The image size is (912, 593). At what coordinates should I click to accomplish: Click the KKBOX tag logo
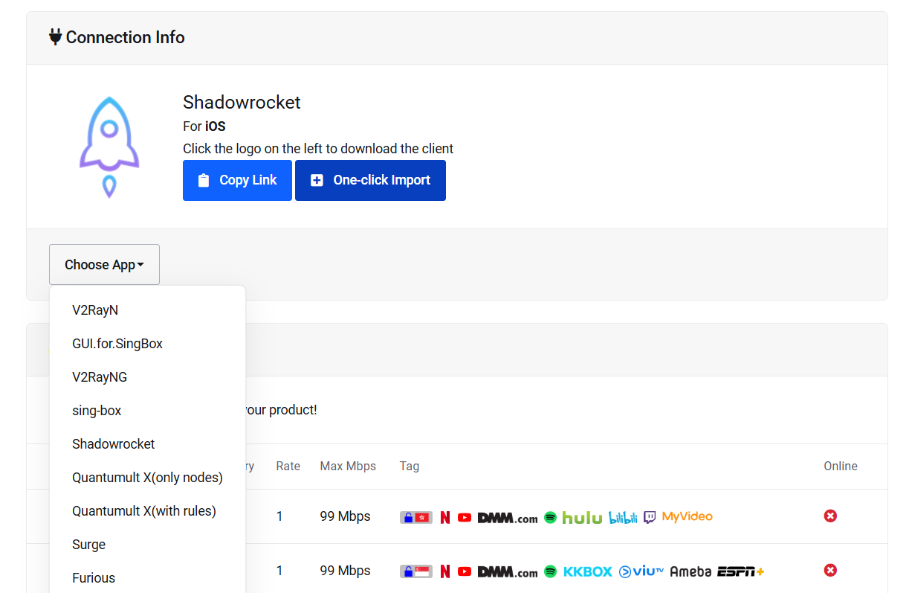587,571
